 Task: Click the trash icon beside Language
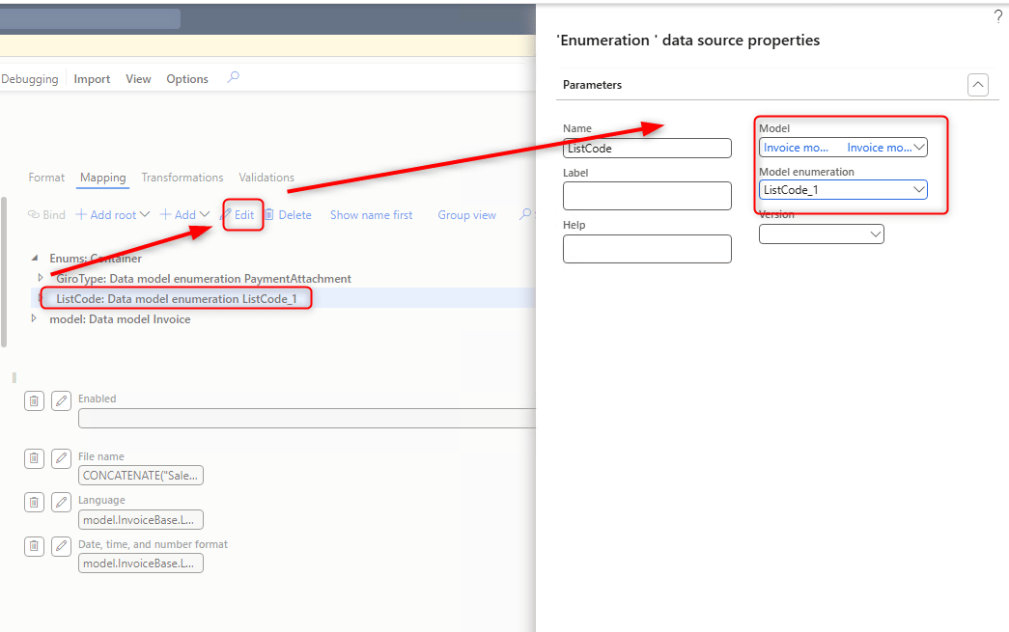[x=34, y=502]
